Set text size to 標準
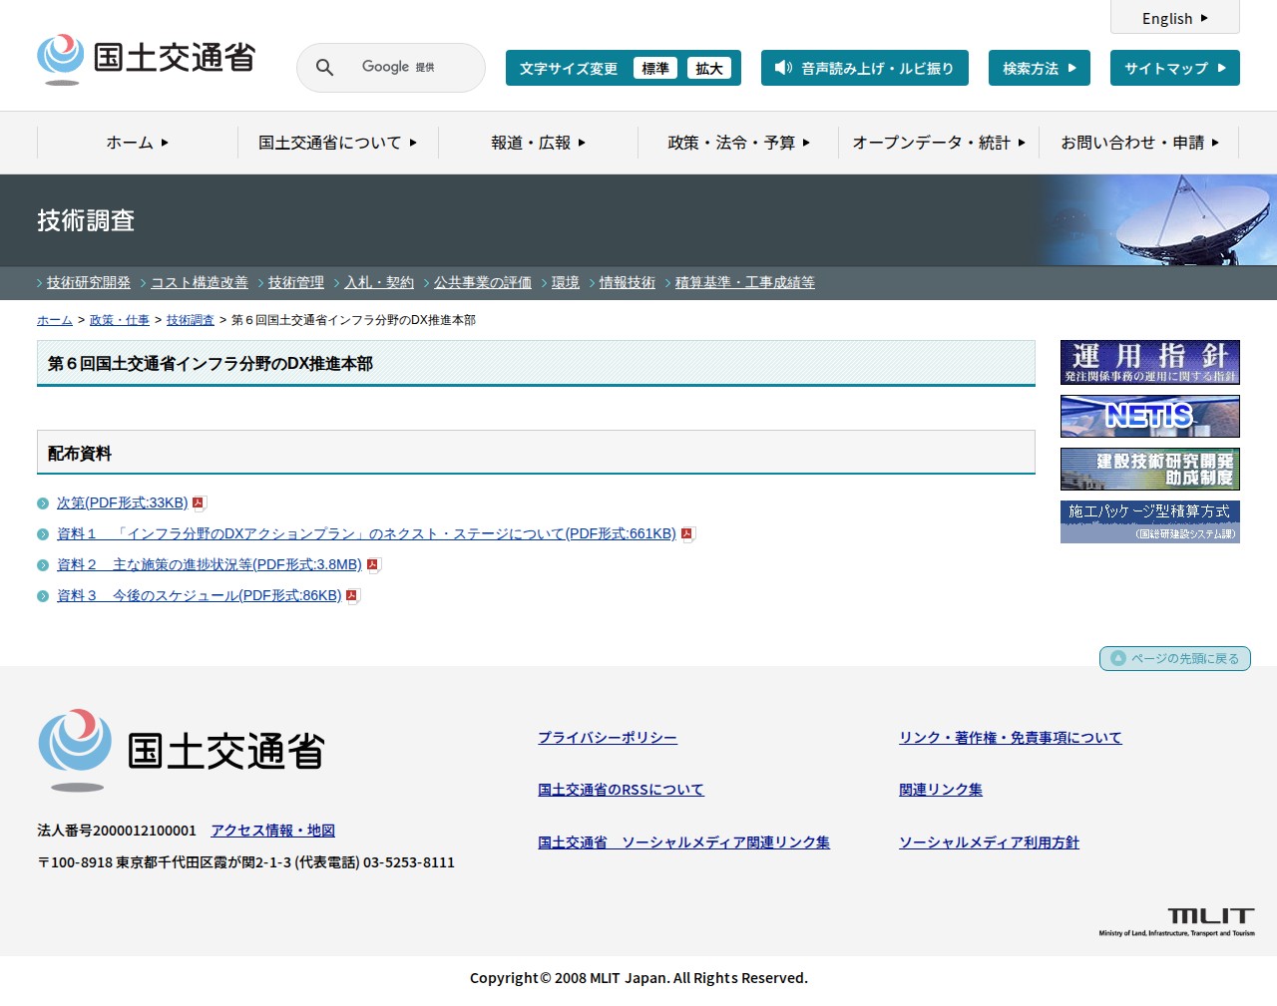This screenshot has height=1006, width=1277. [x=655, y=68]
